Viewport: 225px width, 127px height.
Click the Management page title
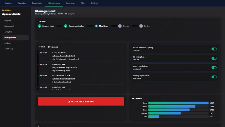tap(45, 11)
